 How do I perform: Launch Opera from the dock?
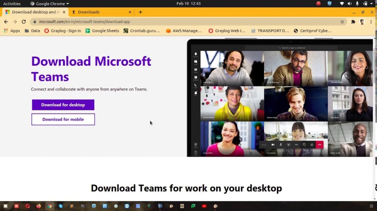click(x=27, y=206)
